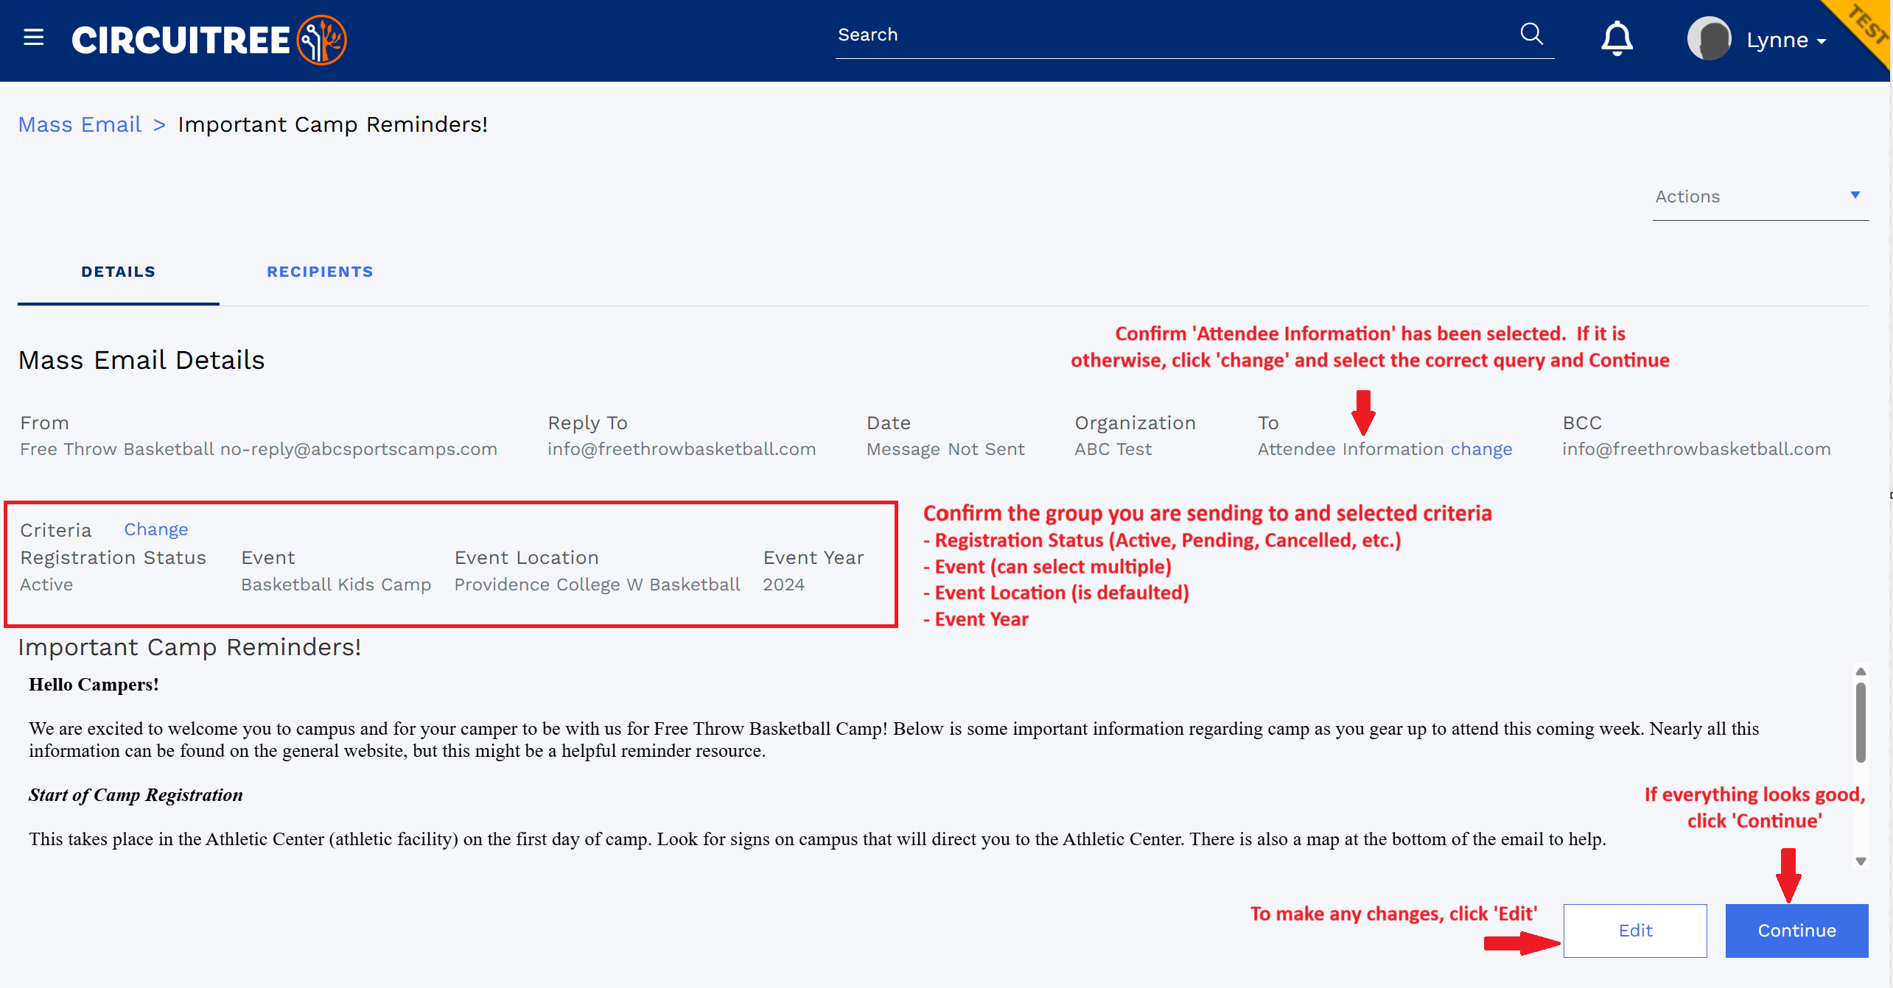Click the 'Active' registration status value
The width and height of the screenshot is (1893, 988).
click(x=46, y=585)
